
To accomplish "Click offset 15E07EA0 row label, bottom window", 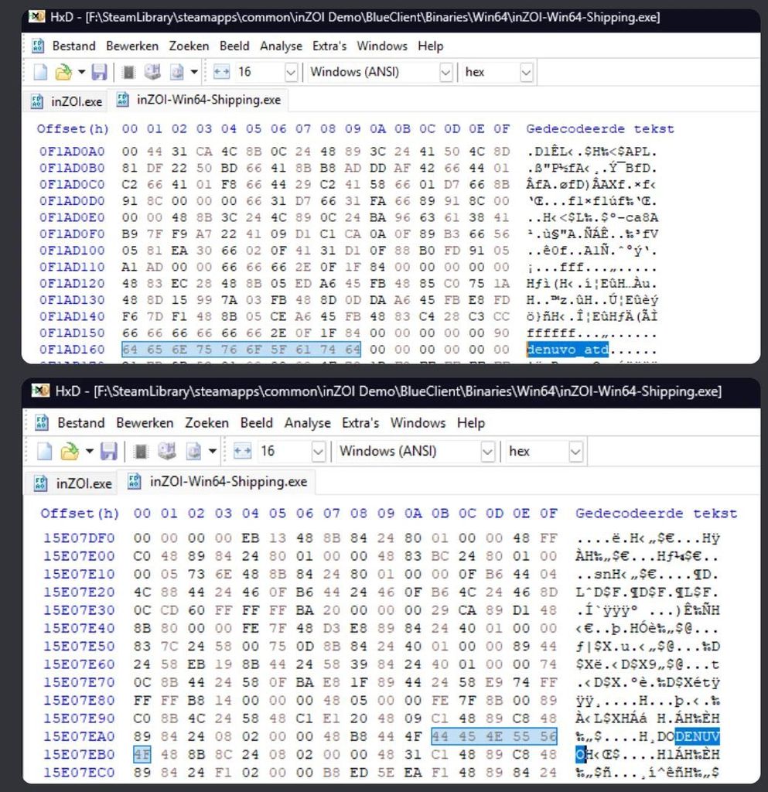I will 79,736.
